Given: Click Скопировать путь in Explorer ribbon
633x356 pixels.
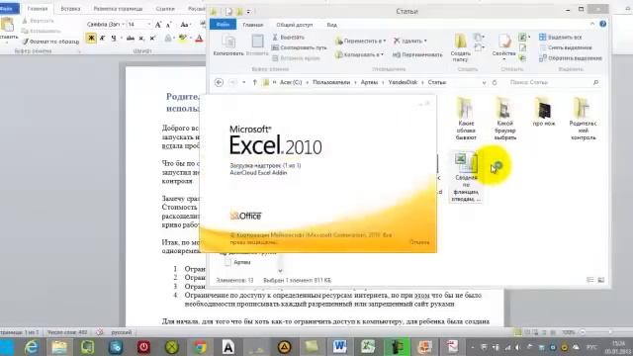Looking at the screenshot, I should (x=299, y=47).
